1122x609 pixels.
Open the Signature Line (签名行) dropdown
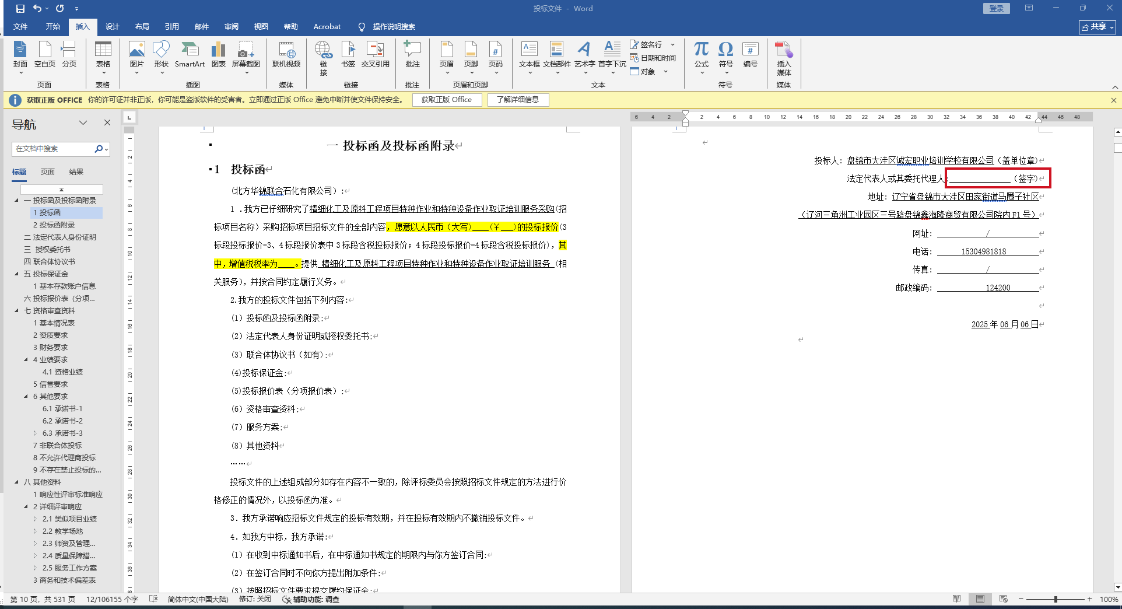[672, 44]
